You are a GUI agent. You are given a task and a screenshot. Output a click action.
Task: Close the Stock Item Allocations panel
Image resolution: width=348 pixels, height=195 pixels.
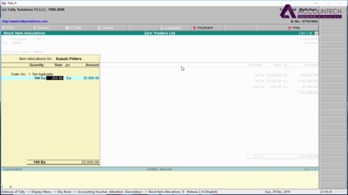click(316, 33)
